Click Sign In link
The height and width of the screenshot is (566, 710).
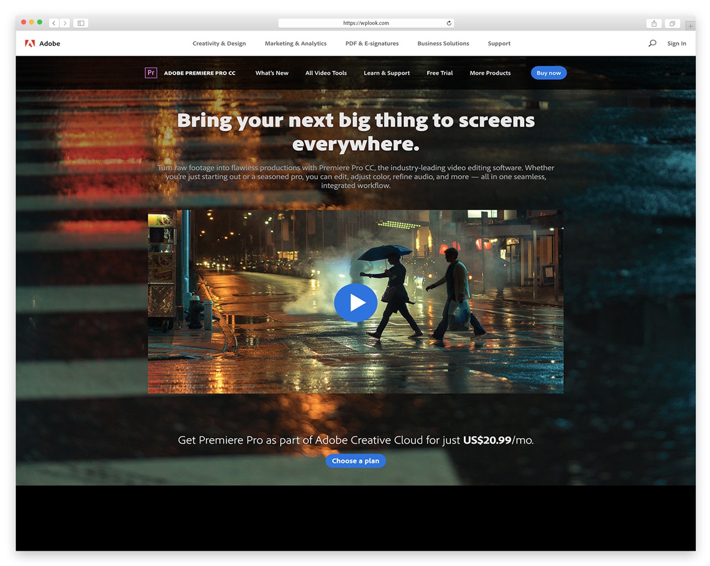tap(677, 43)
